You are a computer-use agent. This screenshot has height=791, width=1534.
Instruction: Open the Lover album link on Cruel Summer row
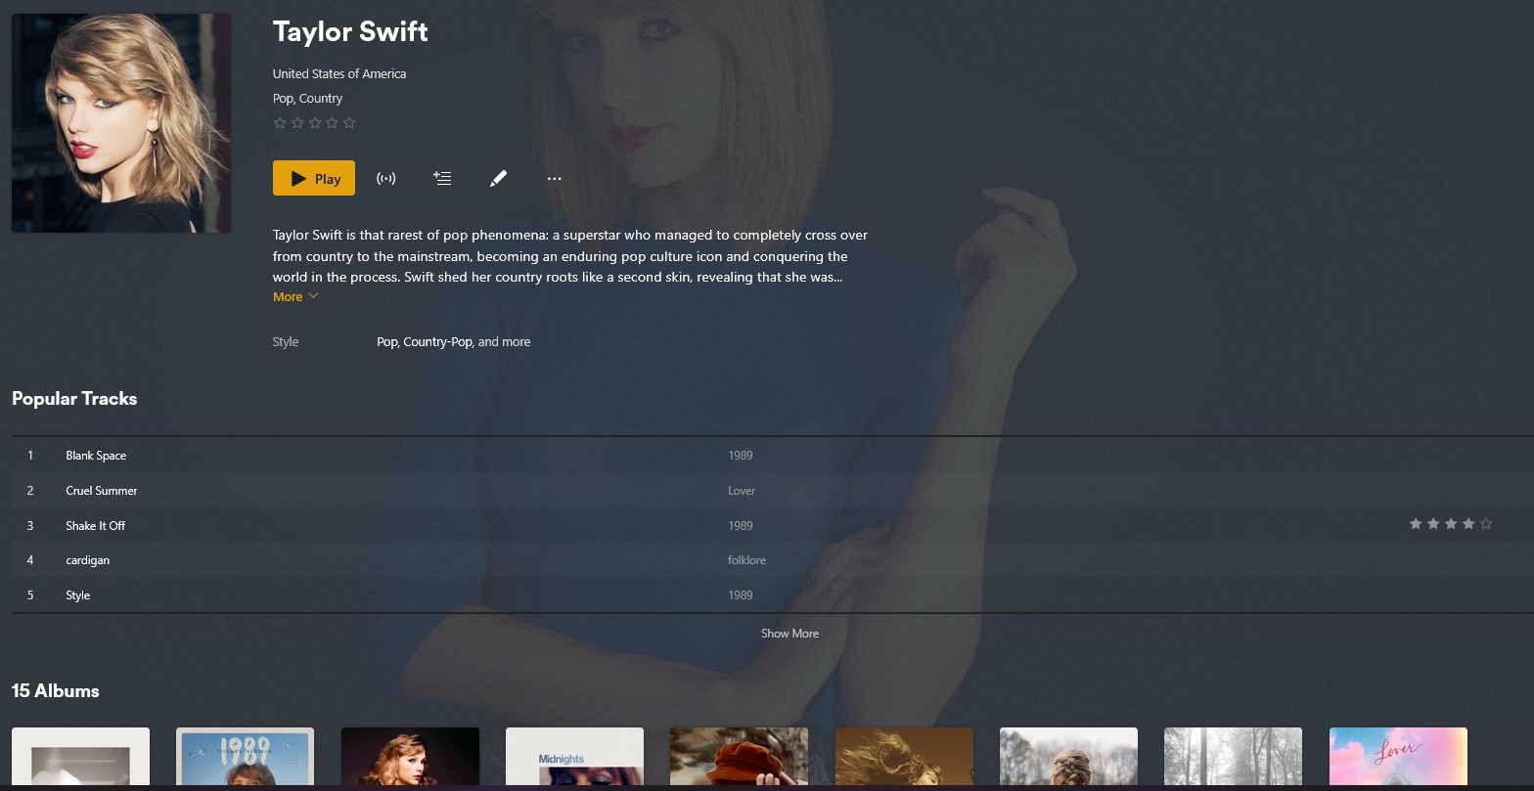742,491
